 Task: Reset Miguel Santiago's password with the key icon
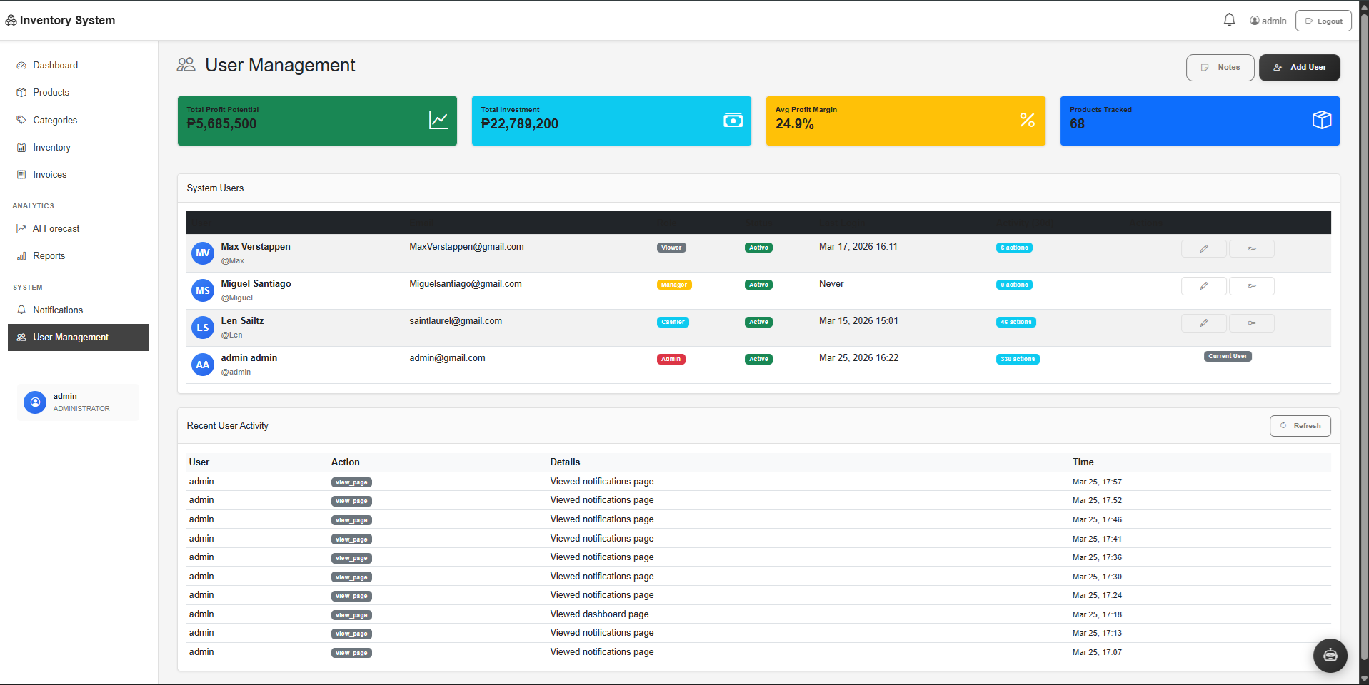tap(1251, 285)
